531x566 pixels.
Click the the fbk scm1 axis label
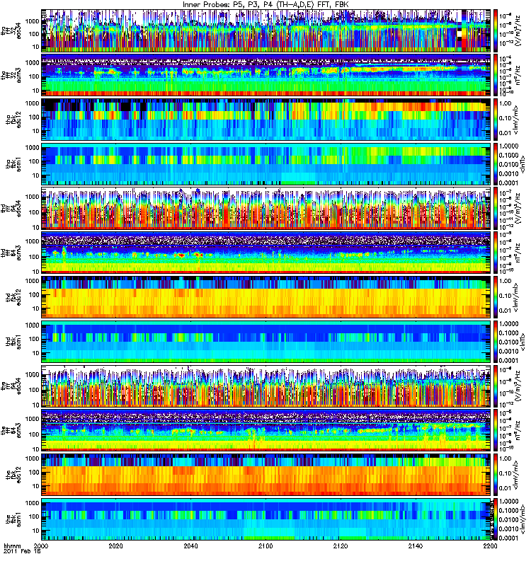pos(13,519)
